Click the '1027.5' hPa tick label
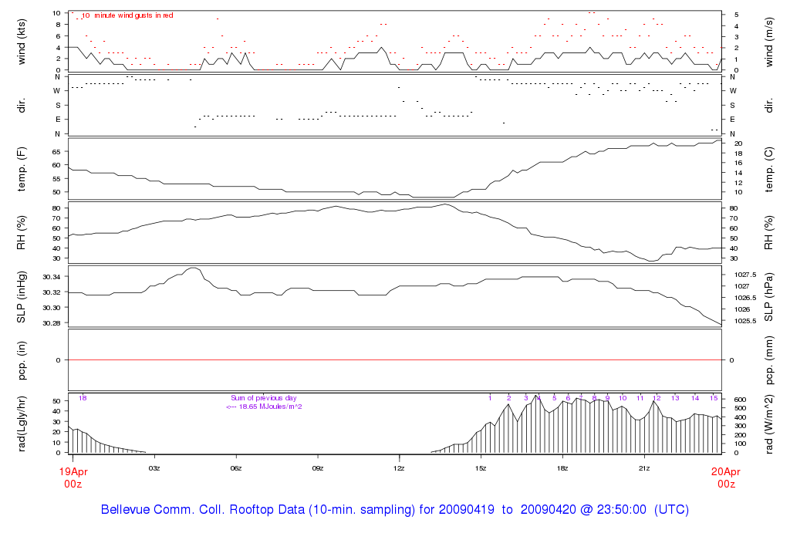Screen dimensions: 790x540 pyautogui.click(x=745, y=275)
